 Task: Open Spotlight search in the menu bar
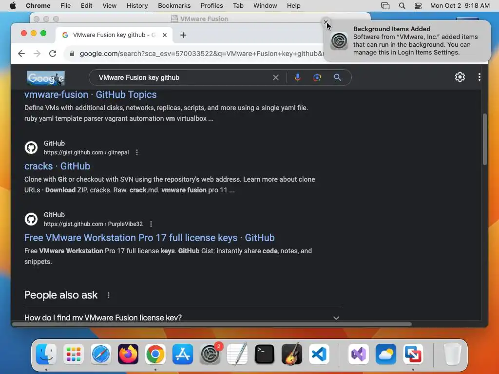(402, 6)
